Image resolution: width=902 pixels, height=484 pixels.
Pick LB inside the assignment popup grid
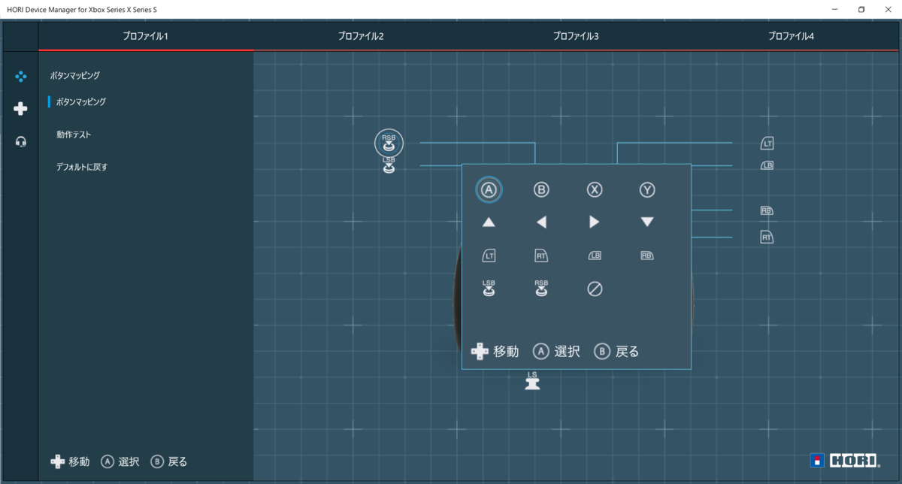pos(595,256)
